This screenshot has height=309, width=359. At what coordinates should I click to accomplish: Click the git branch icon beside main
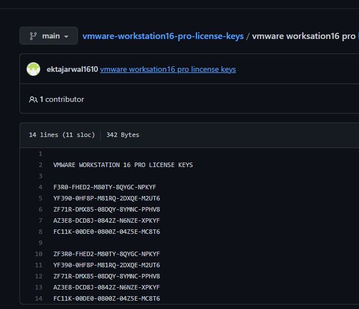pyautogui.click(x=32, y=36)
